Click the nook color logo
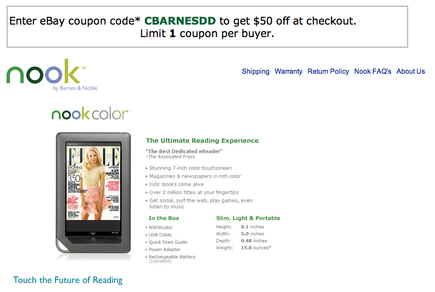 click(x=91, y=113)
